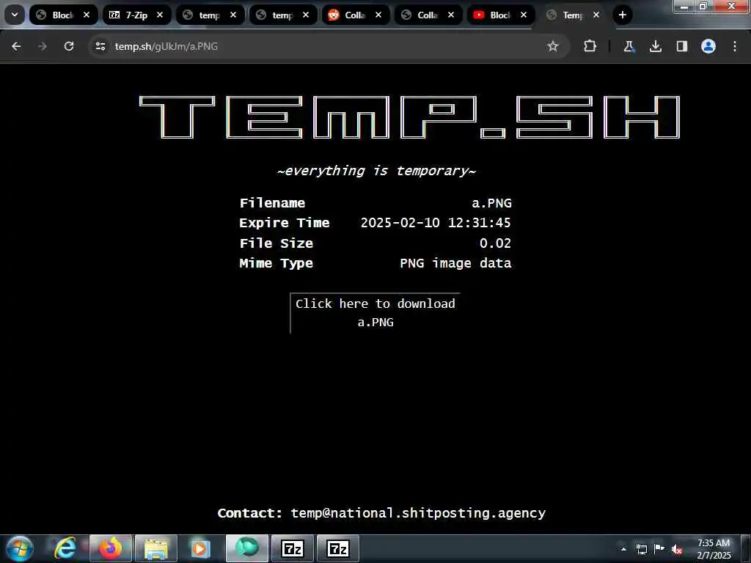The width and height of the screenshot is (751, 563).
Task: Close the YouTube Block tab
Action: [x=524, y=15]
